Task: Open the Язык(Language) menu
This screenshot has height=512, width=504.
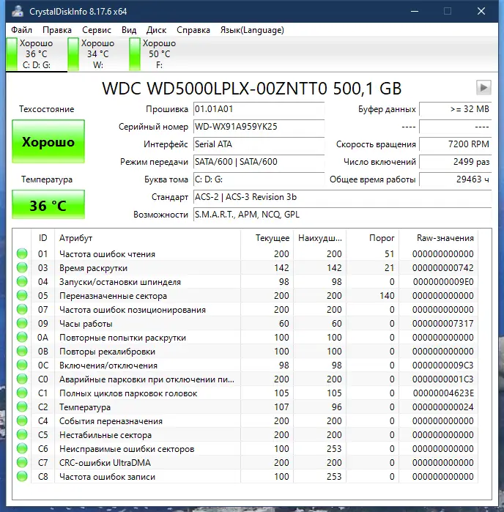Action: pos(252,30)
